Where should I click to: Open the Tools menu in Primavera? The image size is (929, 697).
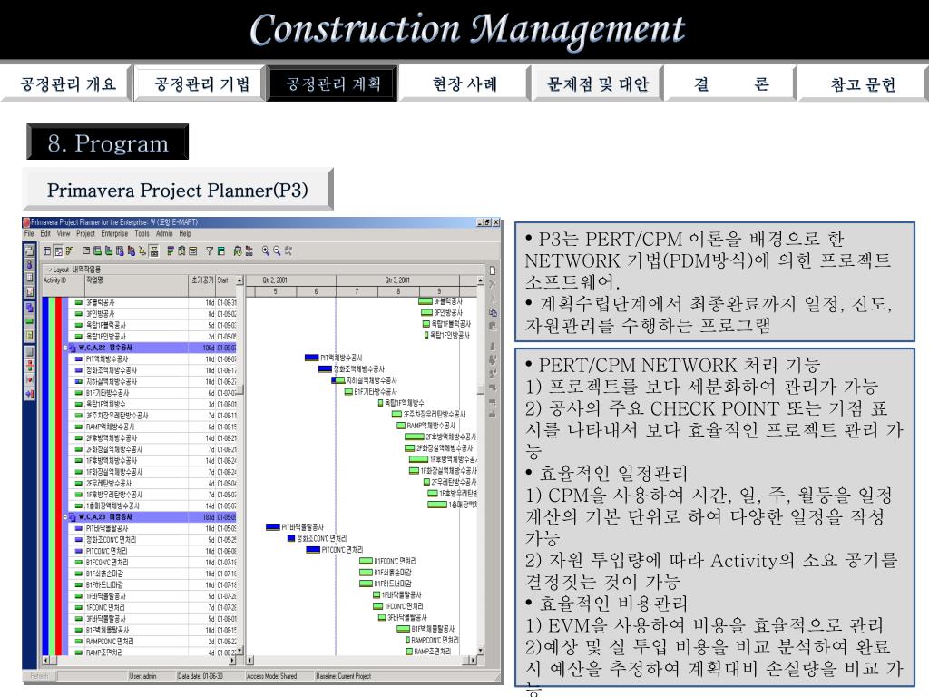pos(142,233)
